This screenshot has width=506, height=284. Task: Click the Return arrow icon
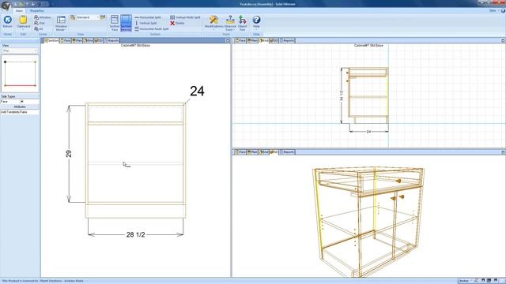(7, 21)
